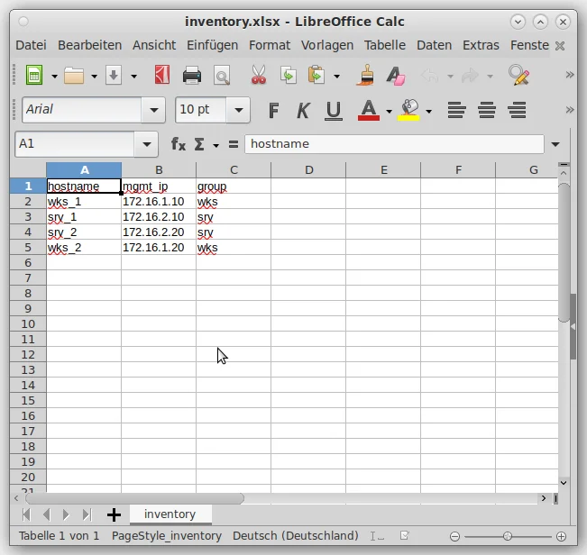
Task: Click the Cut scissors icon
Action: point(258,75)
